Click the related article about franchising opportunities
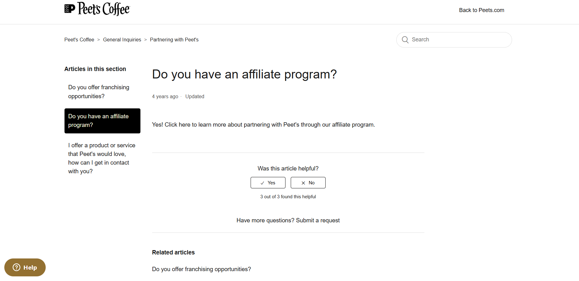This screenshot has width=579, height=281. click(201, 269)
